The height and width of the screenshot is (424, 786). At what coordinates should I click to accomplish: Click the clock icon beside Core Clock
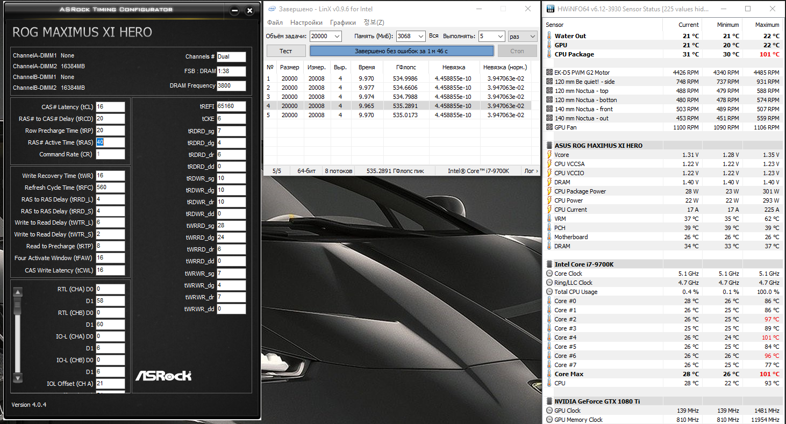[549, 274]
